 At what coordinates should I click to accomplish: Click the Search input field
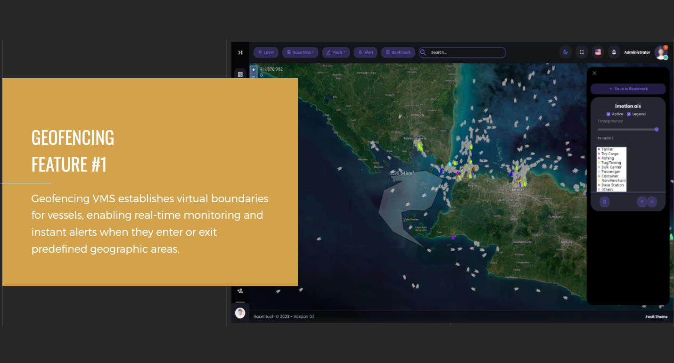[x=464, y=52]
